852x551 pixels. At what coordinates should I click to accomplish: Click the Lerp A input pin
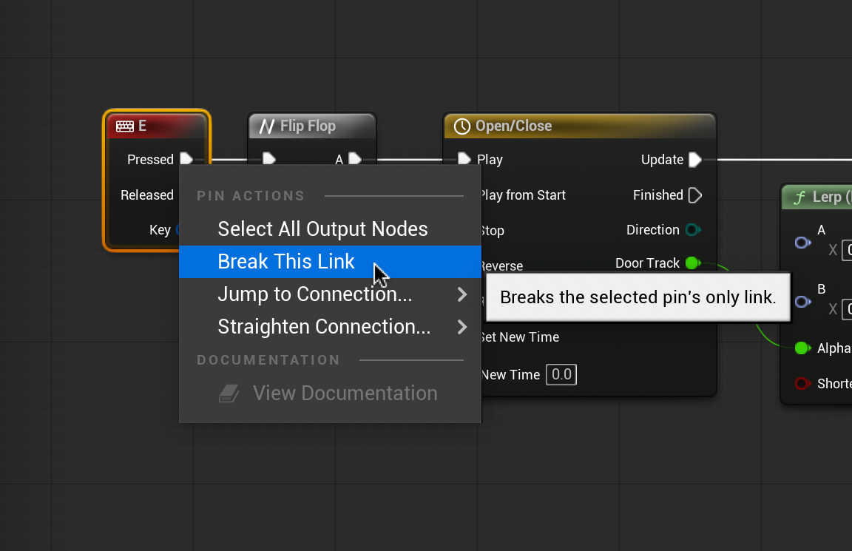coord(802,243)
